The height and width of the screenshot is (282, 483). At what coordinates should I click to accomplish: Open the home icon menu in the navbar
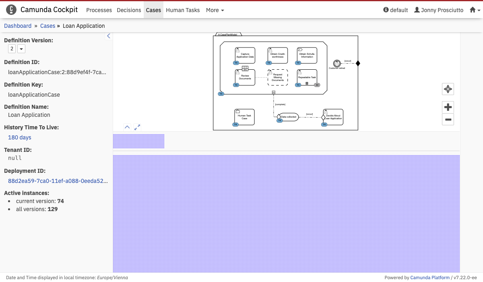(x=475, y=10)
